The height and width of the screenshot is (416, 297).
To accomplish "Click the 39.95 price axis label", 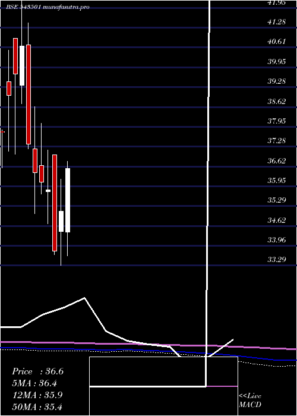I will pyautogui.click(x=277, y=62).
